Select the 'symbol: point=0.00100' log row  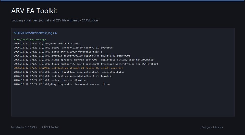click(x=72, y=56)
